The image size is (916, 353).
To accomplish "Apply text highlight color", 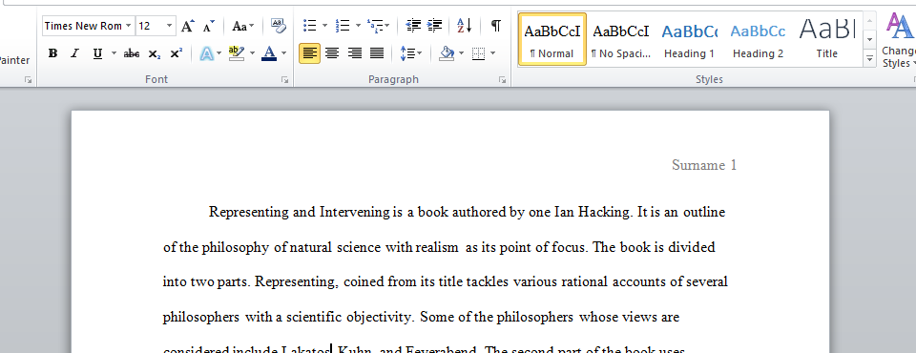I will coord(236,53).
